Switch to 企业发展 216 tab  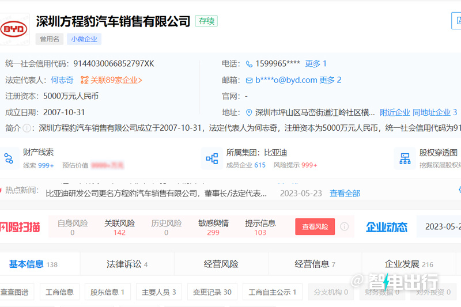point(409,264)
